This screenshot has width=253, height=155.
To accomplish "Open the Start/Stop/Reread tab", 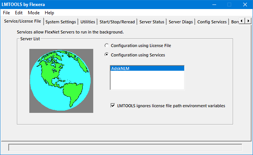I will tap(117, 22).
